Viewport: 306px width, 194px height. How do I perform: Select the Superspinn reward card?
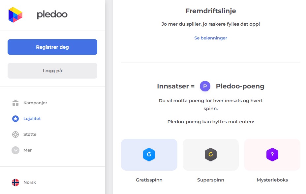click(211, 155)
